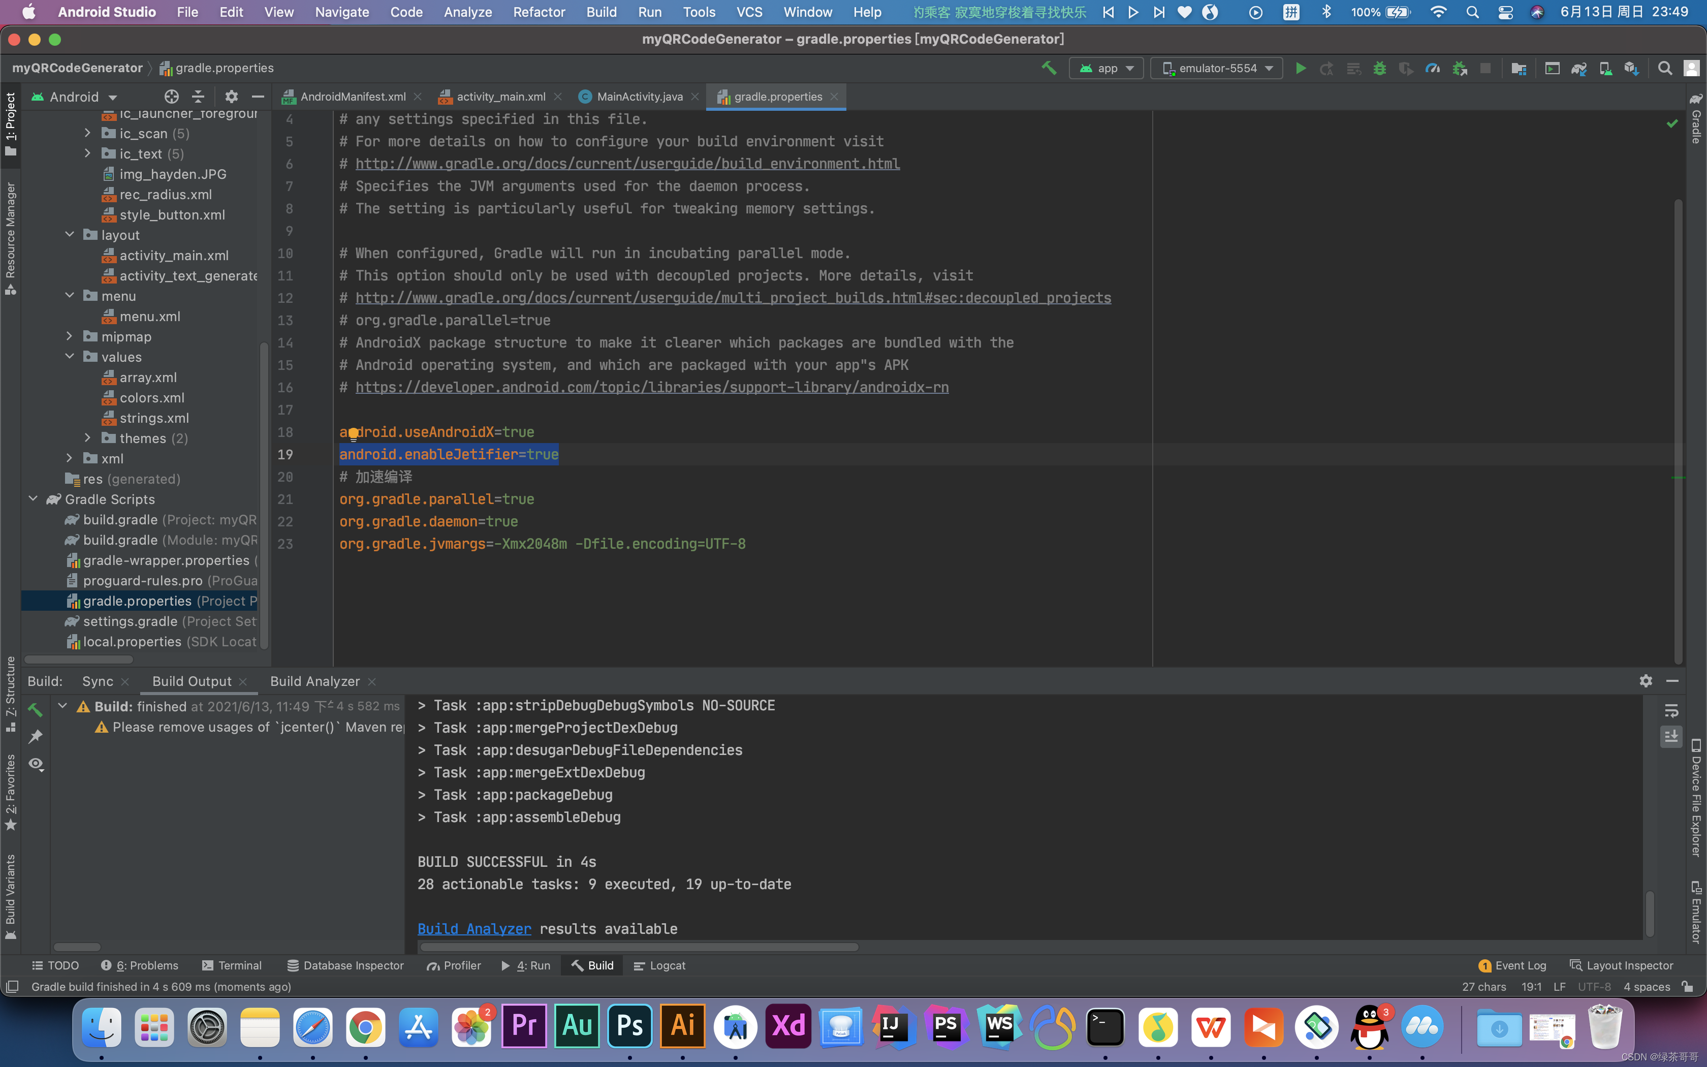Click the Make Project hammer icon
The width and height of the screenshot is (1707, 1067).
1049,69
